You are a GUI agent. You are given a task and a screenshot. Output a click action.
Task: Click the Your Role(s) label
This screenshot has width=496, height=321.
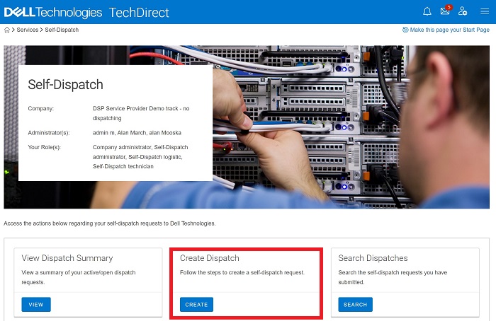pos(44,147)
